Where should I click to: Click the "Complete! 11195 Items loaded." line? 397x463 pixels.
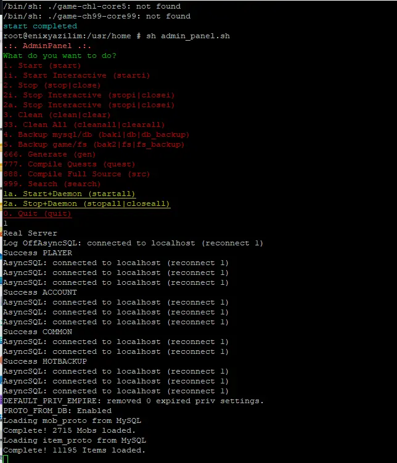74,450
